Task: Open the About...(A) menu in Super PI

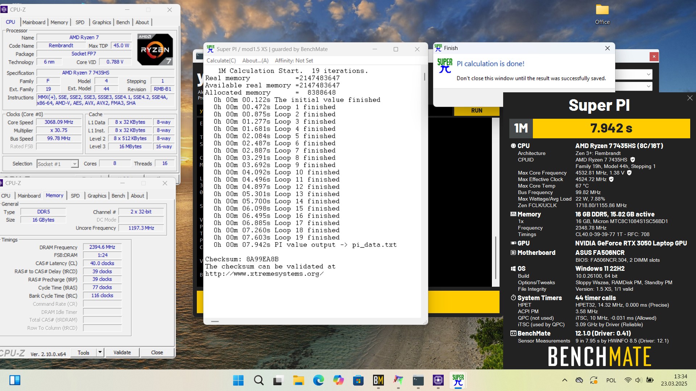Action: click(255, 60)
